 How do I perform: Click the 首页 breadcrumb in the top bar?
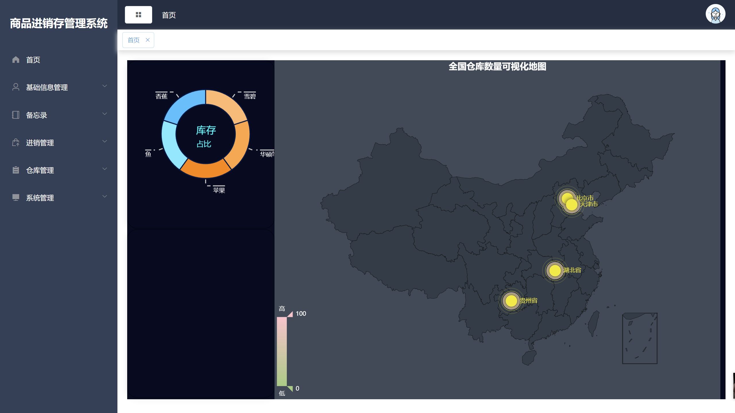pyautogui.click(x=169, y=15)
